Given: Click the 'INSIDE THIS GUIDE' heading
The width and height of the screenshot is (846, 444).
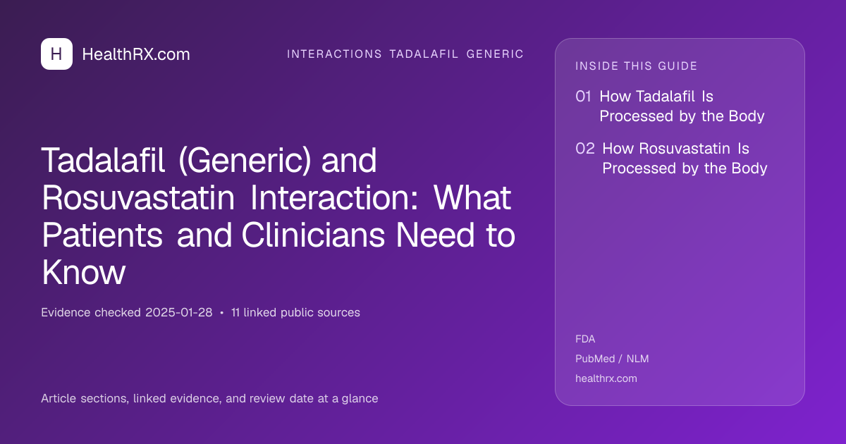Looking at the screenshot, I should [637, 66].
